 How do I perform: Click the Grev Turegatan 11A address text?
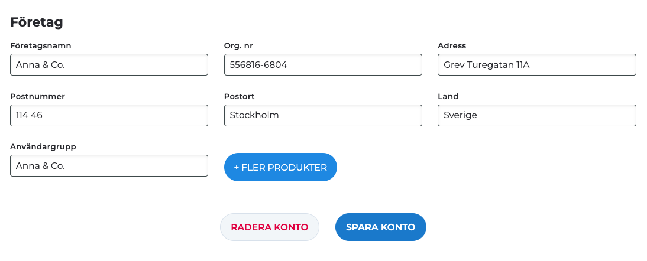tap(487, 65)
